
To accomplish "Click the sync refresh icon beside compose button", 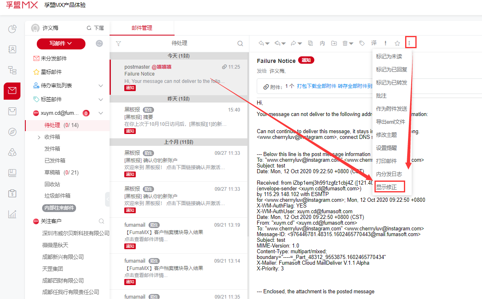I will click(x=99, y=44).
